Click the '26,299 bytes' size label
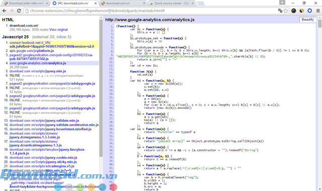Image resolution: width=322 pixels, height=191 pixels. coord(19,67)
